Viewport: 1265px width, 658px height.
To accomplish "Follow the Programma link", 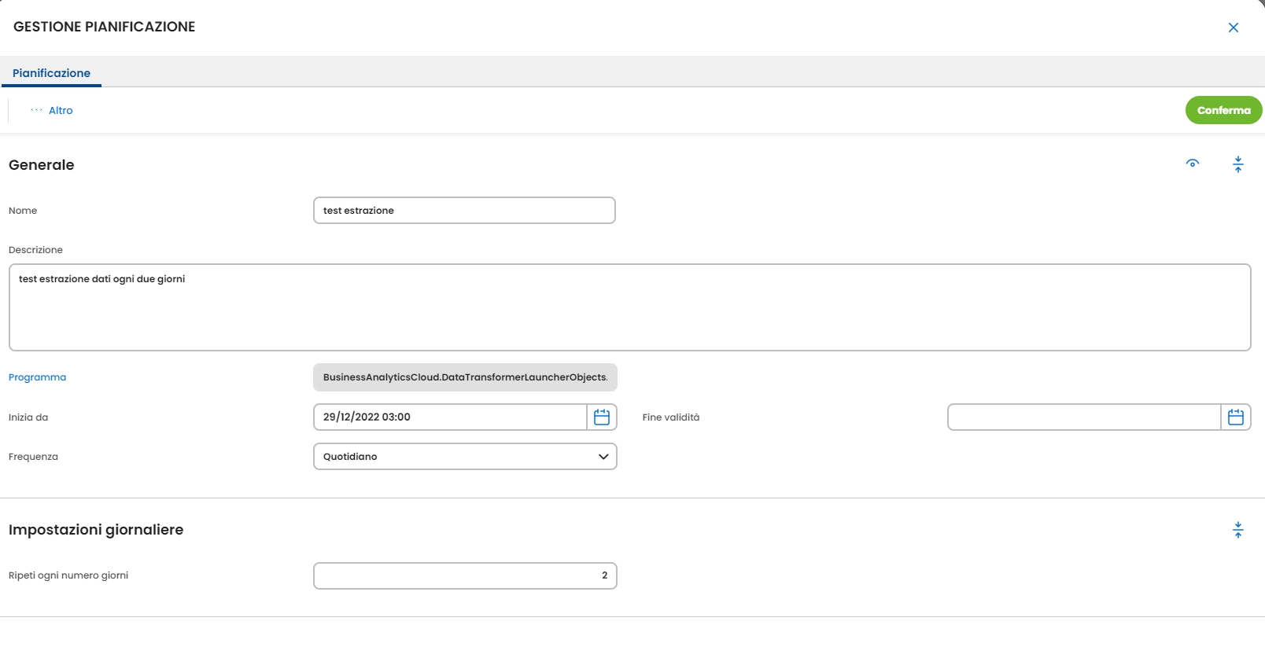I will [37, 377].
